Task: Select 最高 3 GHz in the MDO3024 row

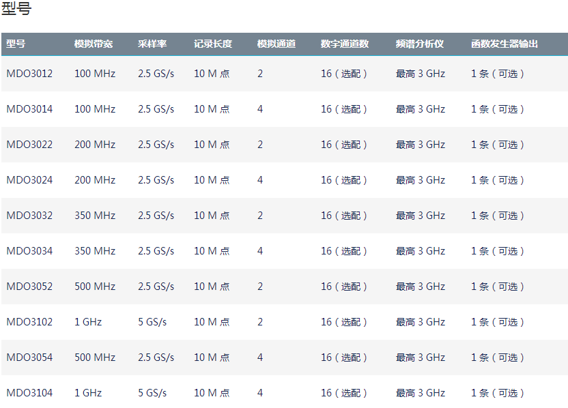Action: (421, 180)
